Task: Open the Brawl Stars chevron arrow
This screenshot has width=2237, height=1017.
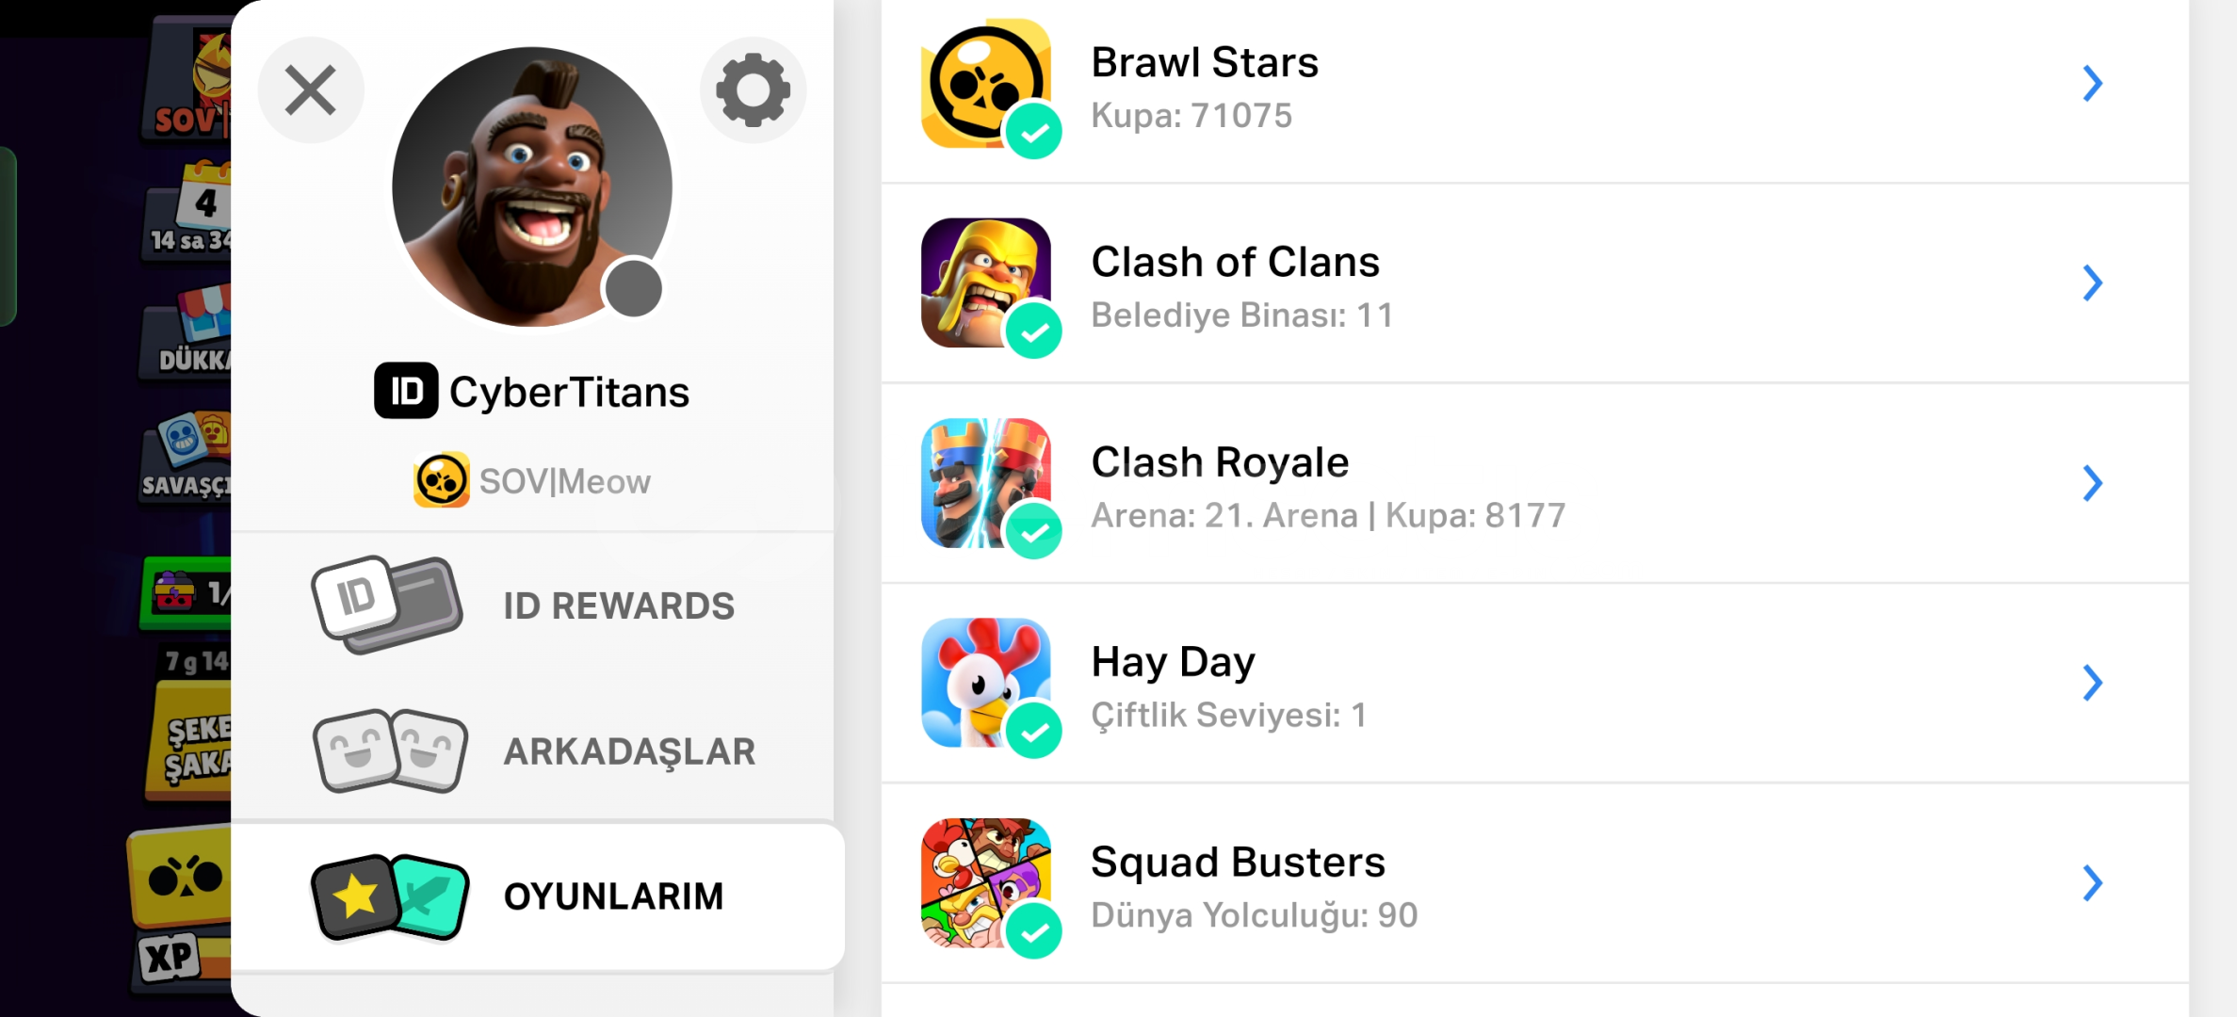Action: tap(2092, 84)
